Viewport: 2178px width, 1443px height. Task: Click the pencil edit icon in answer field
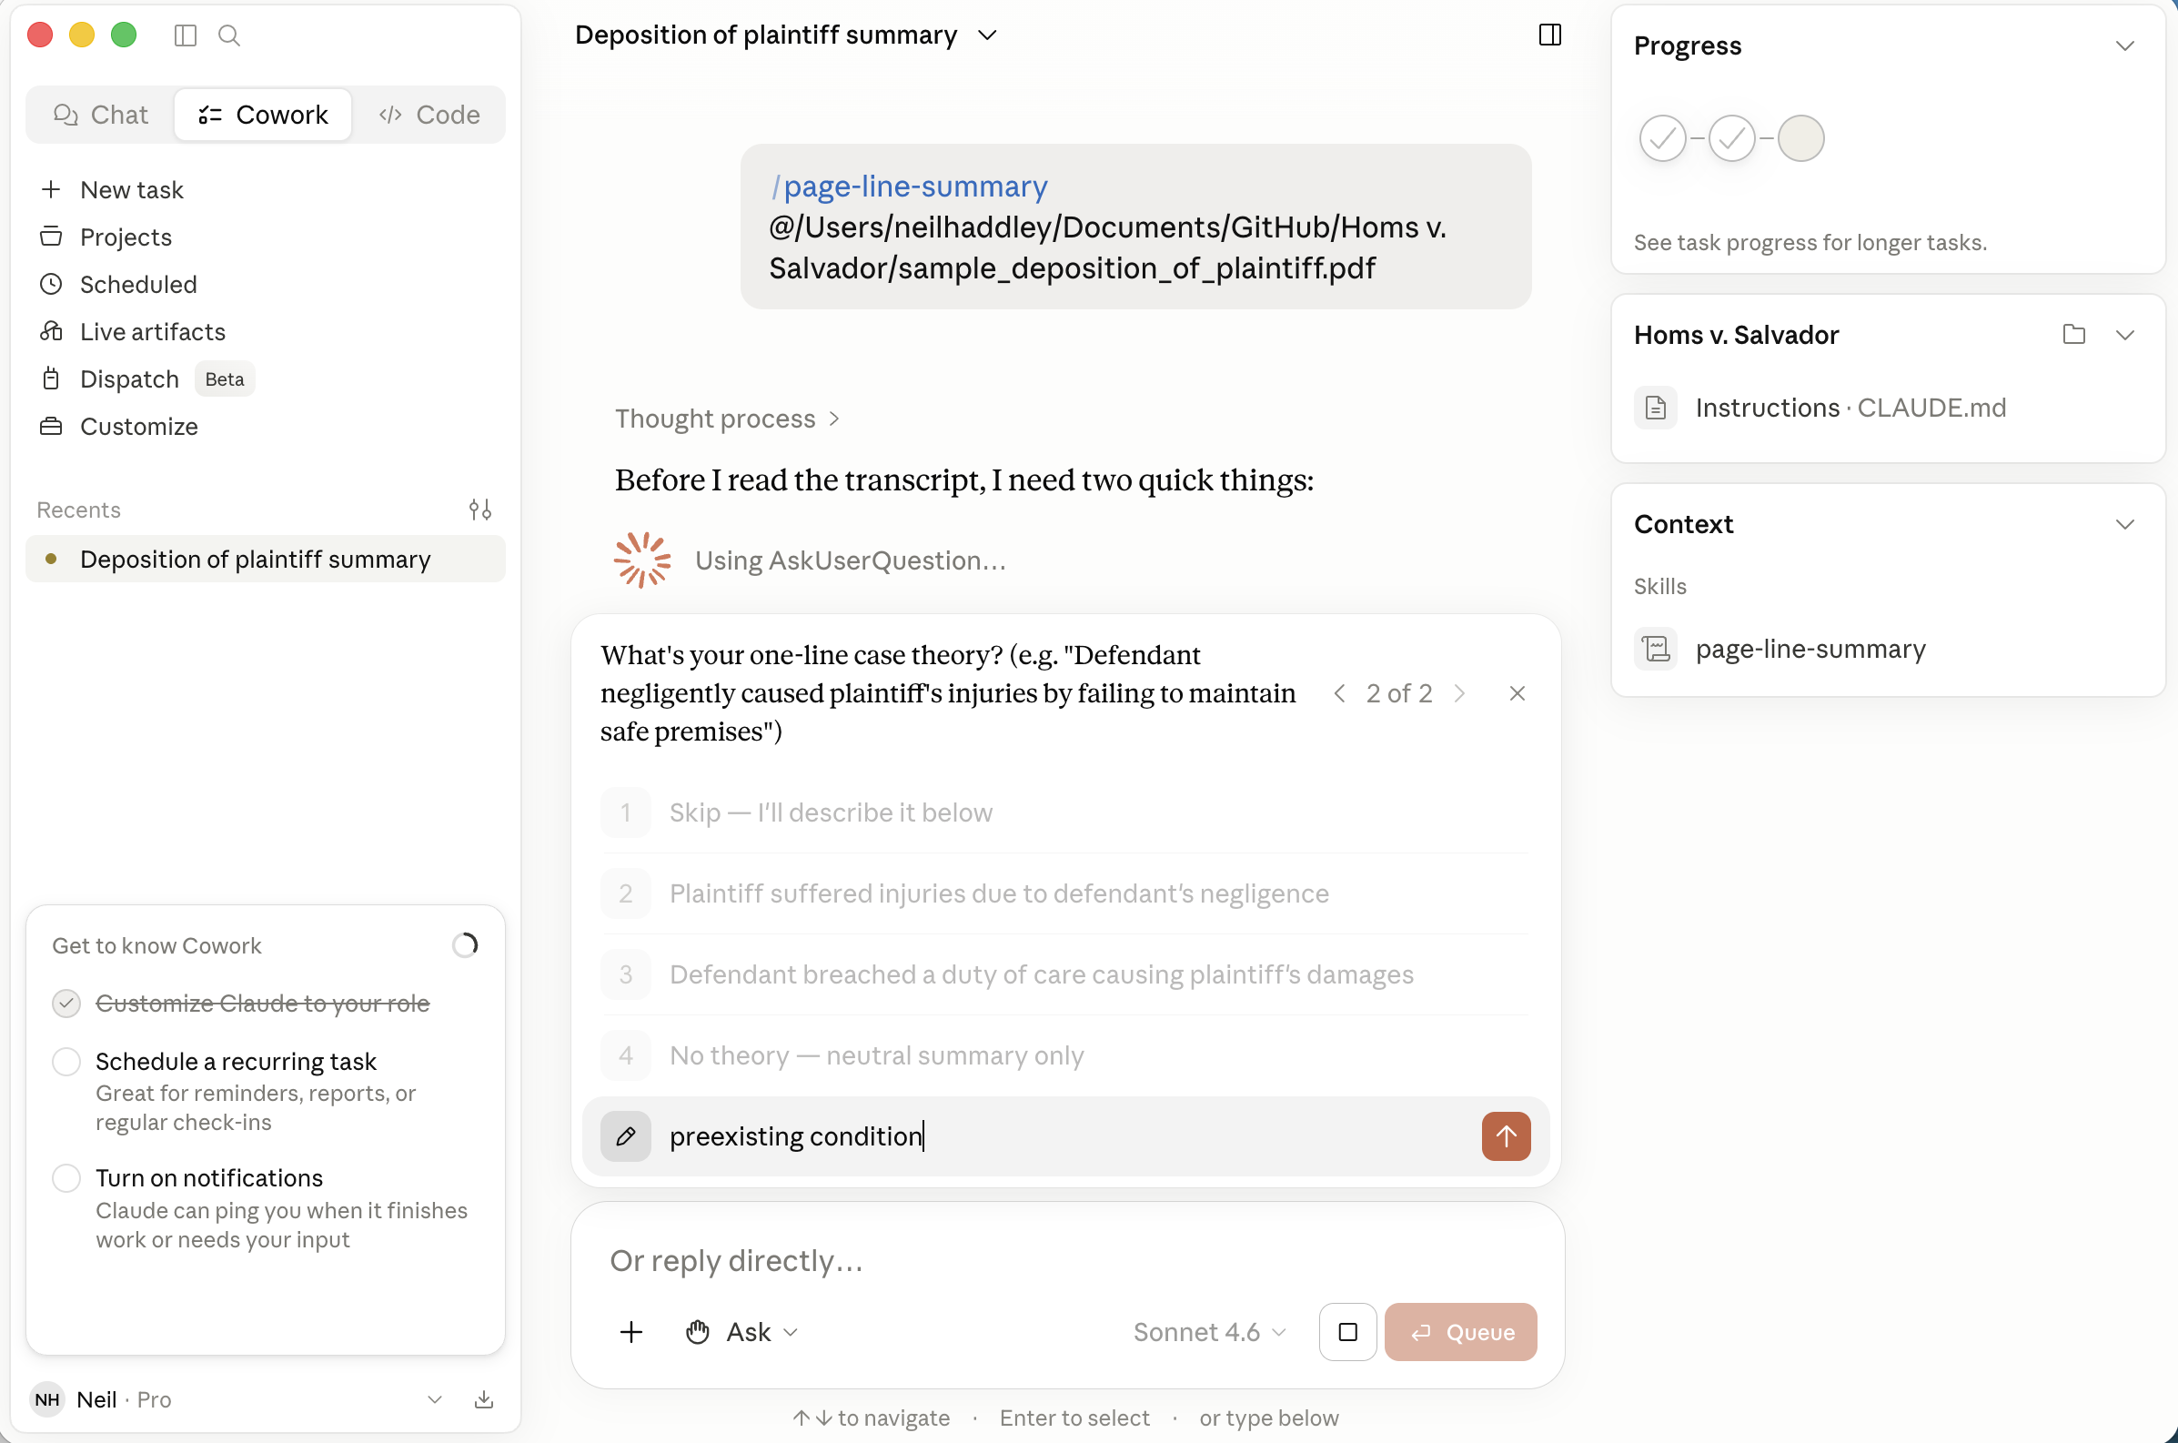tap(626, 1136)
